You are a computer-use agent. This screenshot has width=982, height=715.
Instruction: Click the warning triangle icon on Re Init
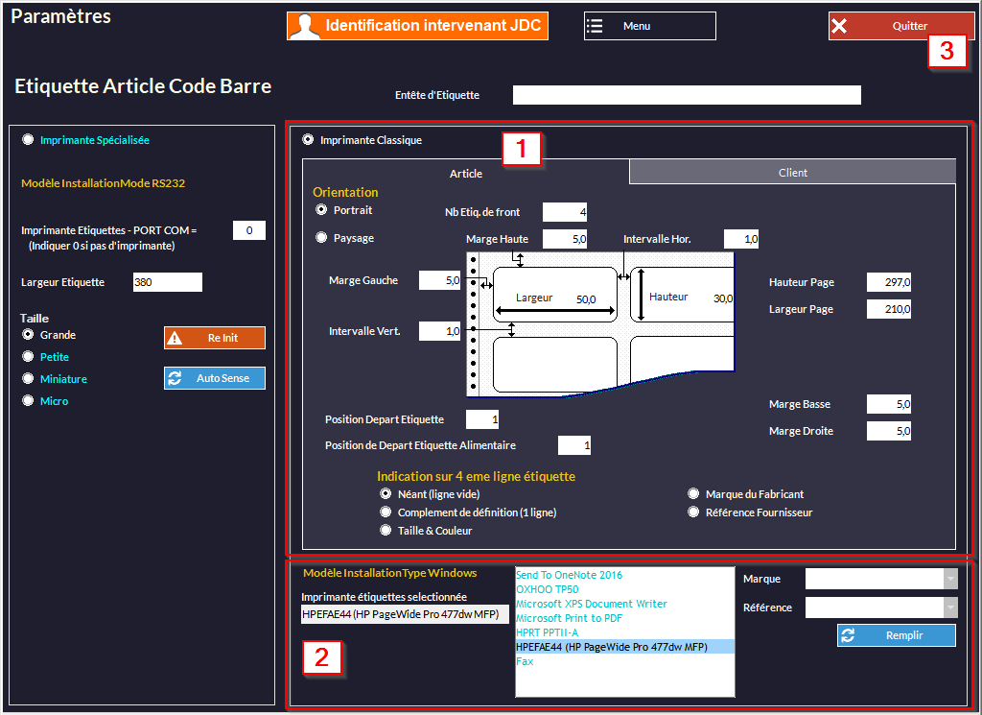pos(175,338)
